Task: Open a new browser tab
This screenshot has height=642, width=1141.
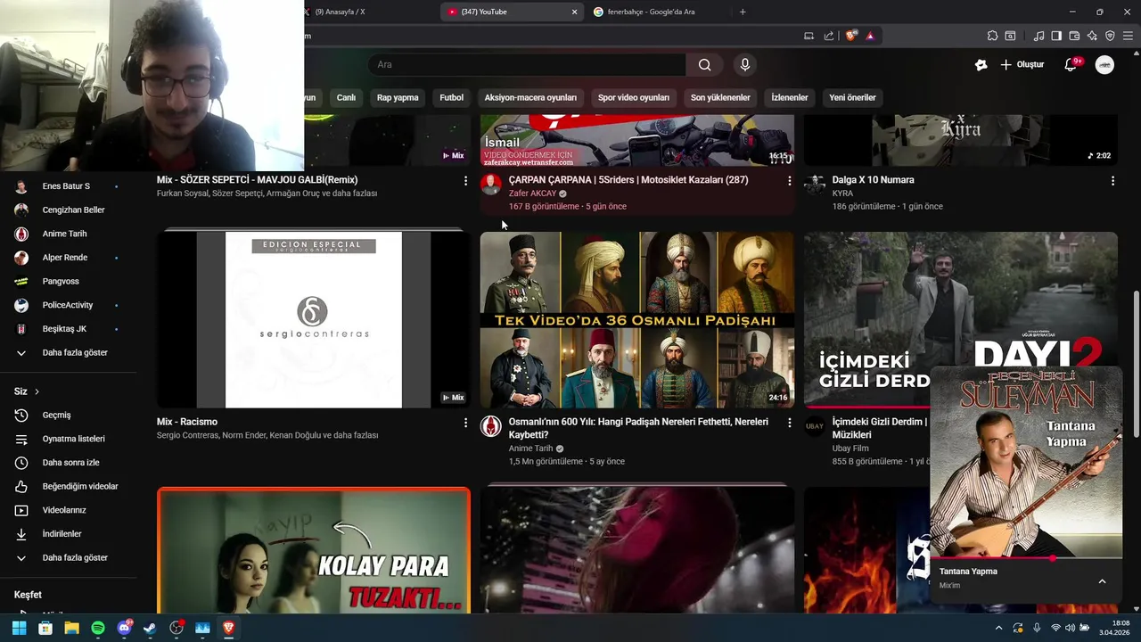Action: pyautogui.click(x=743, y=12)
